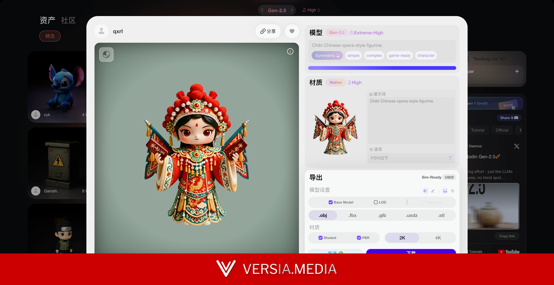Open the viewer info icon

point(290,51)
